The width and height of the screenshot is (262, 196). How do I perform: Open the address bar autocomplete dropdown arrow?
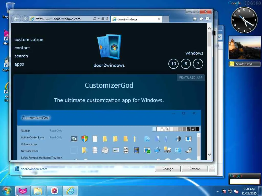tap(99, 19)
